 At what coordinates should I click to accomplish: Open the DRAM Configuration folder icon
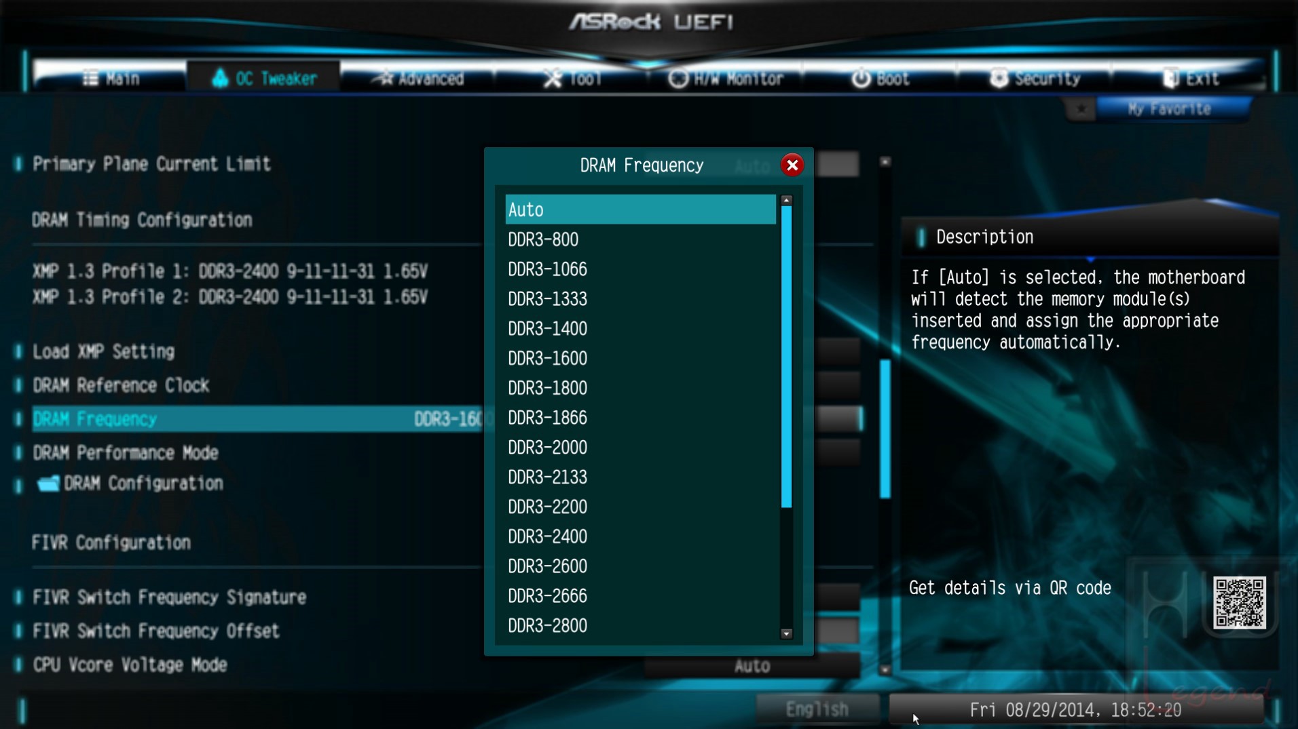[48, 484]
